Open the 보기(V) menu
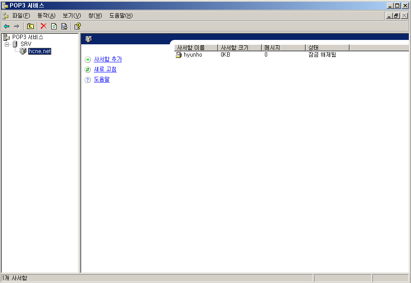Viewport: 411px width, 283px height. pos(71,16)
